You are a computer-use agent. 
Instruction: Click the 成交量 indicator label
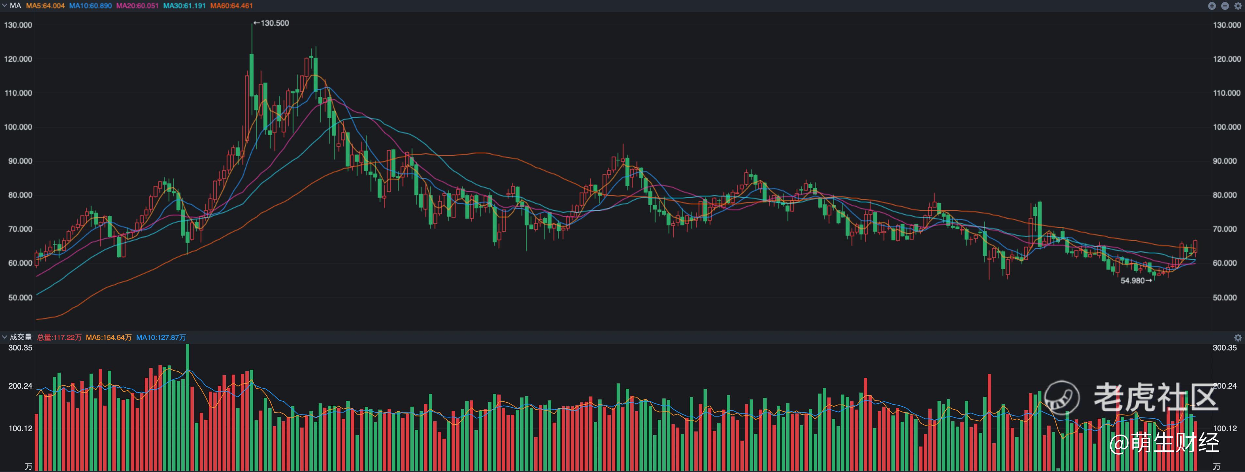coord(21,337)
